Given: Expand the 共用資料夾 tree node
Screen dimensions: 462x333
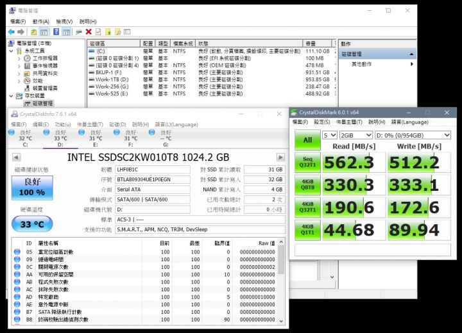Looking at the screenshot, I should (x=19, y=74).
